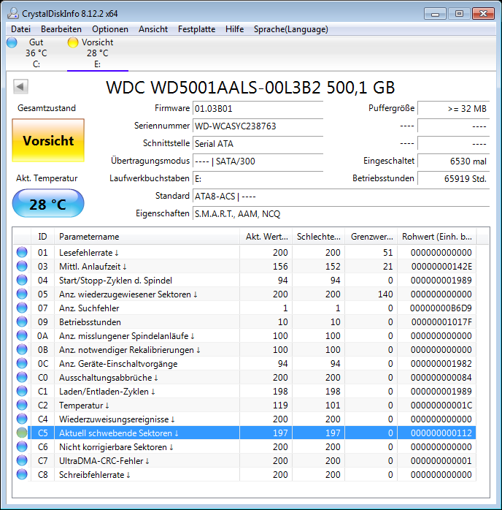Select the yellow Vorsicht status disk E:
502x510 pixels.
pyautogui.click(x=98, y=53)
